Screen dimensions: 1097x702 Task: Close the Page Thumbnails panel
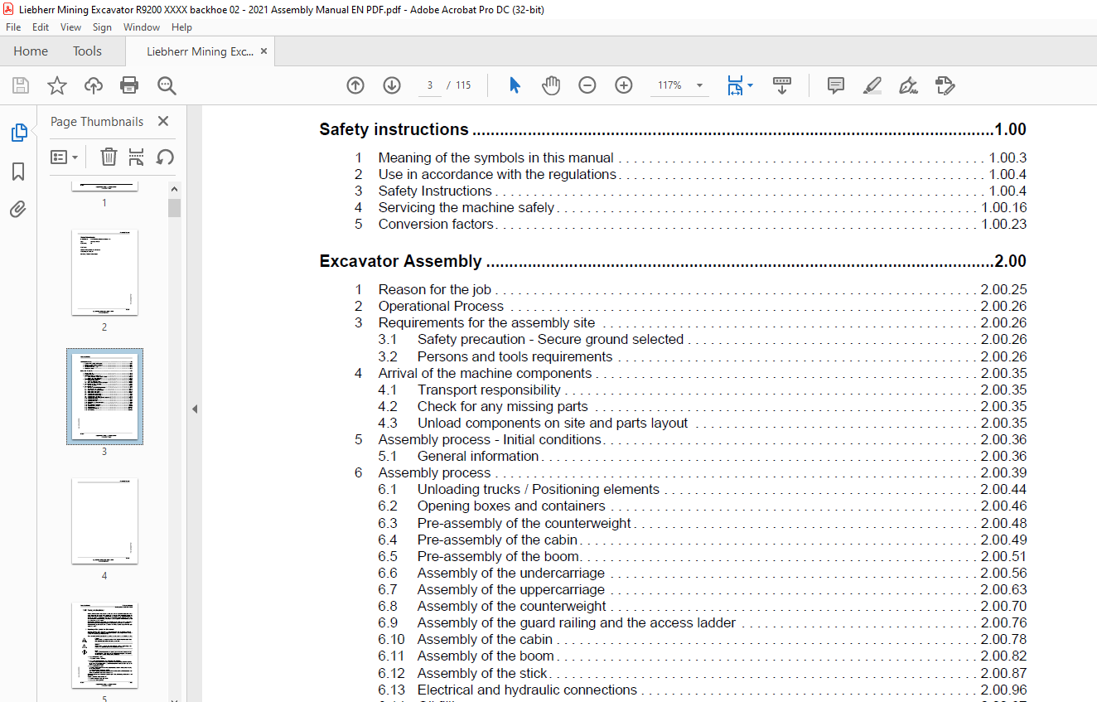point(163,121)
